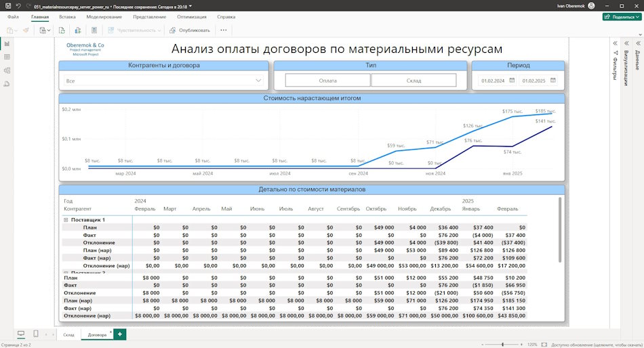
Task: Click the $141 тыс. chart data label
Action: tap(545, 121)
